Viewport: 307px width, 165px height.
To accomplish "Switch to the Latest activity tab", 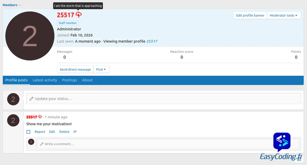I will coord(45,80).
